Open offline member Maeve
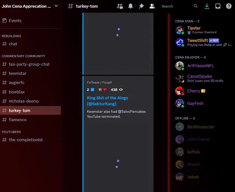Viewport: 235px width, 192px height. click(204, 164)
